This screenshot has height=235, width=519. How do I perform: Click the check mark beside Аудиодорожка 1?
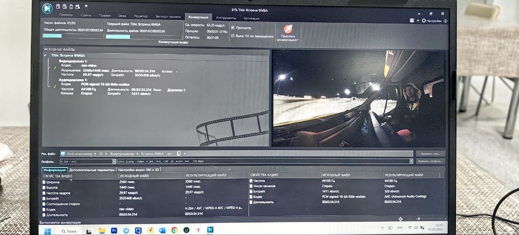pyautogui.click(x=54, y=86)
